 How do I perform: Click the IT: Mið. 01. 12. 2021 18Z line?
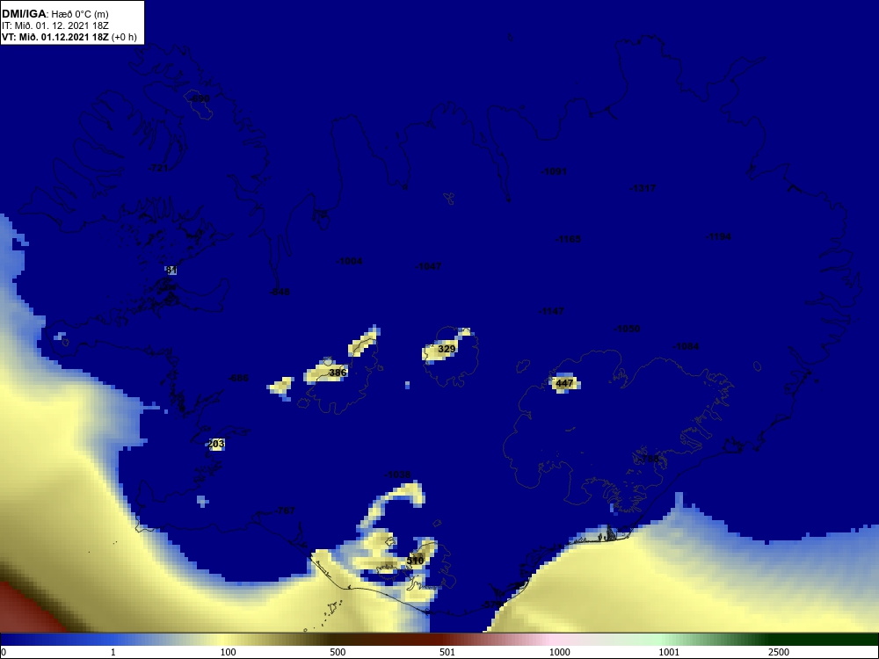(x=54, y=25)
